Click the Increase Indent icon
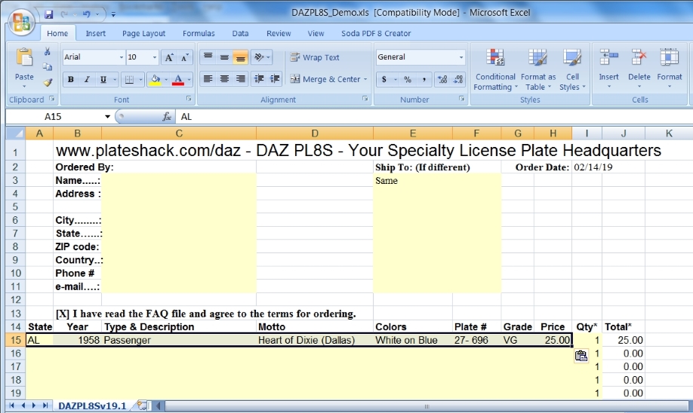The height and width of the screenshot is (413, 693). [275, 79]
